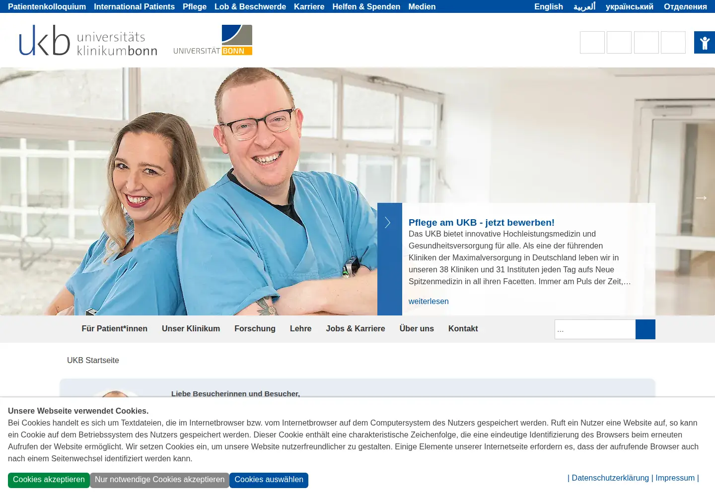Image resolution: width=715 pixels, height=496 pixels.
Task: Click the blue search button beside search field
Action: (645, 329)
